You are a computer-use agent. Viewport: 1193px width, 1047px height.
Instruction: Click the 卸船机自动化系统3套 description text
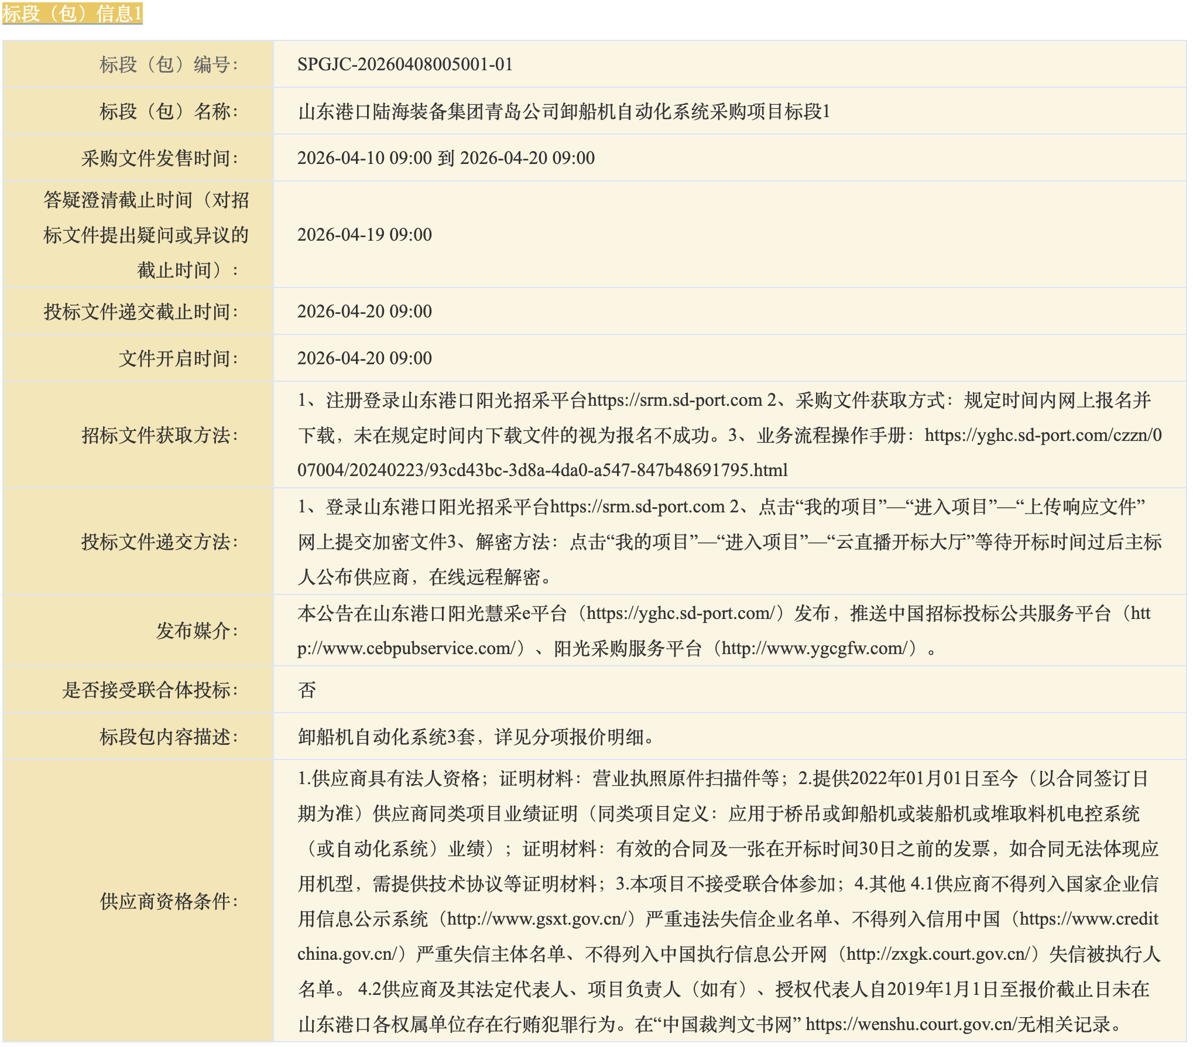coord(386,737)
